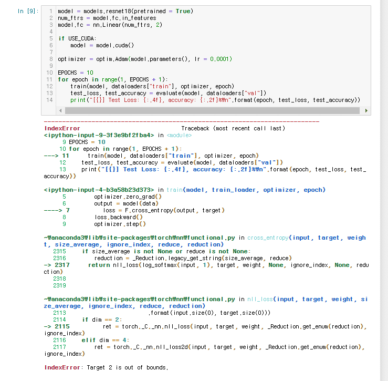Click the 'Target 2 is out of bounds' message

coord(128,367)
